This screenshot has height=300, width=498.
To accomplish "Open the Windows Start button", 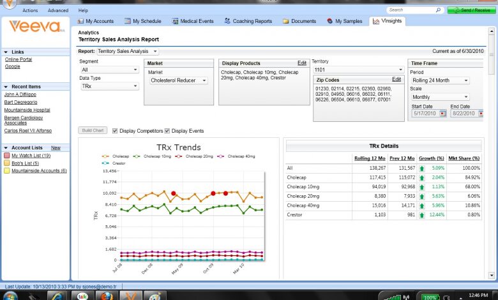I will [10, 296].
